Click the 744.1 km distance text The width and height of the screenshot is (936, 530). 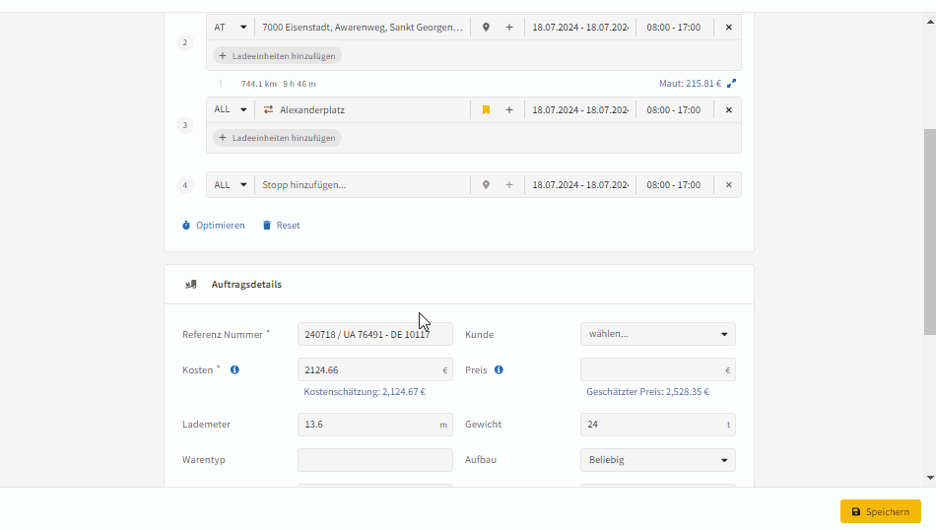pyautogui.click(x=259, y=84)
